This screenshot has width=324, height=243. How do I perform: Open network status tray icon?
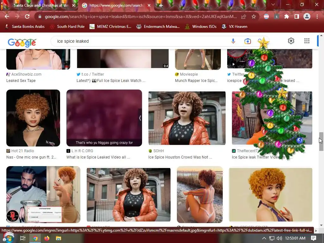click(272, 238)
